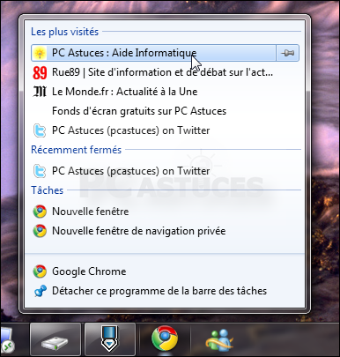Image resolution: width=340 pixels, height=357 pixels.
Task: Click the red 89 Rue89 favicon
Action: pyautogui.click(x=40, y=72)
